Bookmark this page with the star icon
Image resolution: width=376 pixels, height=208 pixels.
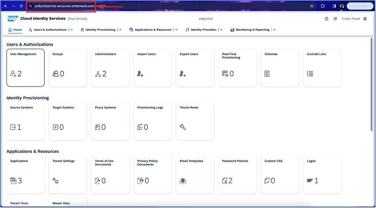[x=312, y=6]
